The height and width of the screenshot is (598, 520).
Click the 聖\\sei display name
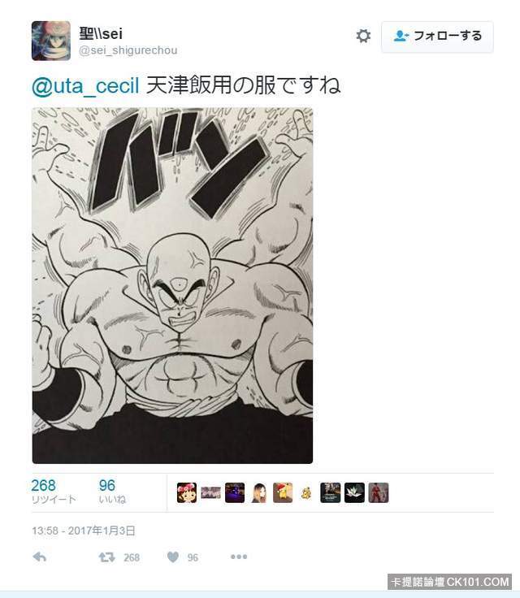click(101, 33)
